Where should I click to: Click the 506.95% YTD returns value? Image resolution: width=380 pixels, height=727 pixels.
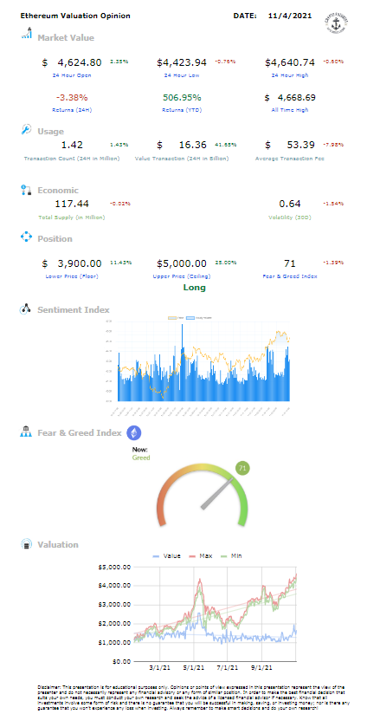click(x=182, y=97)
